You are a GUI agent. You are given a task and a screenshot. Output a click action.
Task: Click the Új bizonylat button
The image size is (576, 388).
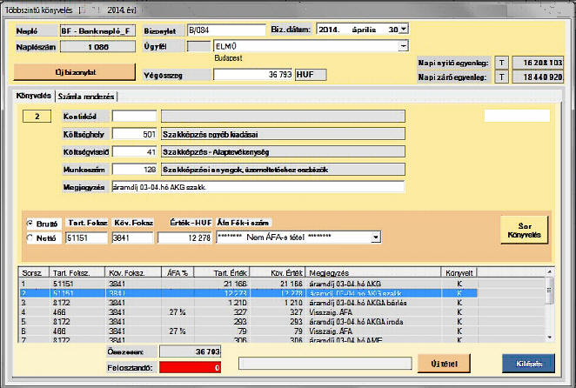[x=75, y=72]
